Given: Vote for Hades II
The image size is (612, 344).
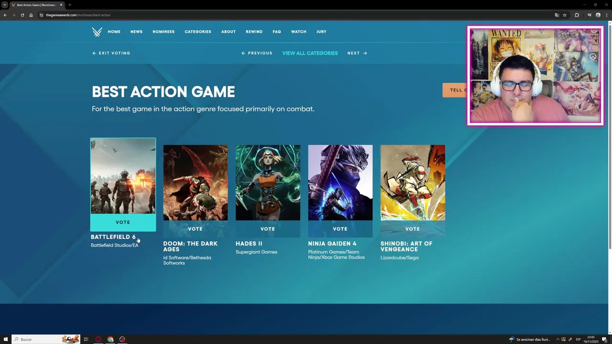Looking at the screenshot, I should coord(268,229).
